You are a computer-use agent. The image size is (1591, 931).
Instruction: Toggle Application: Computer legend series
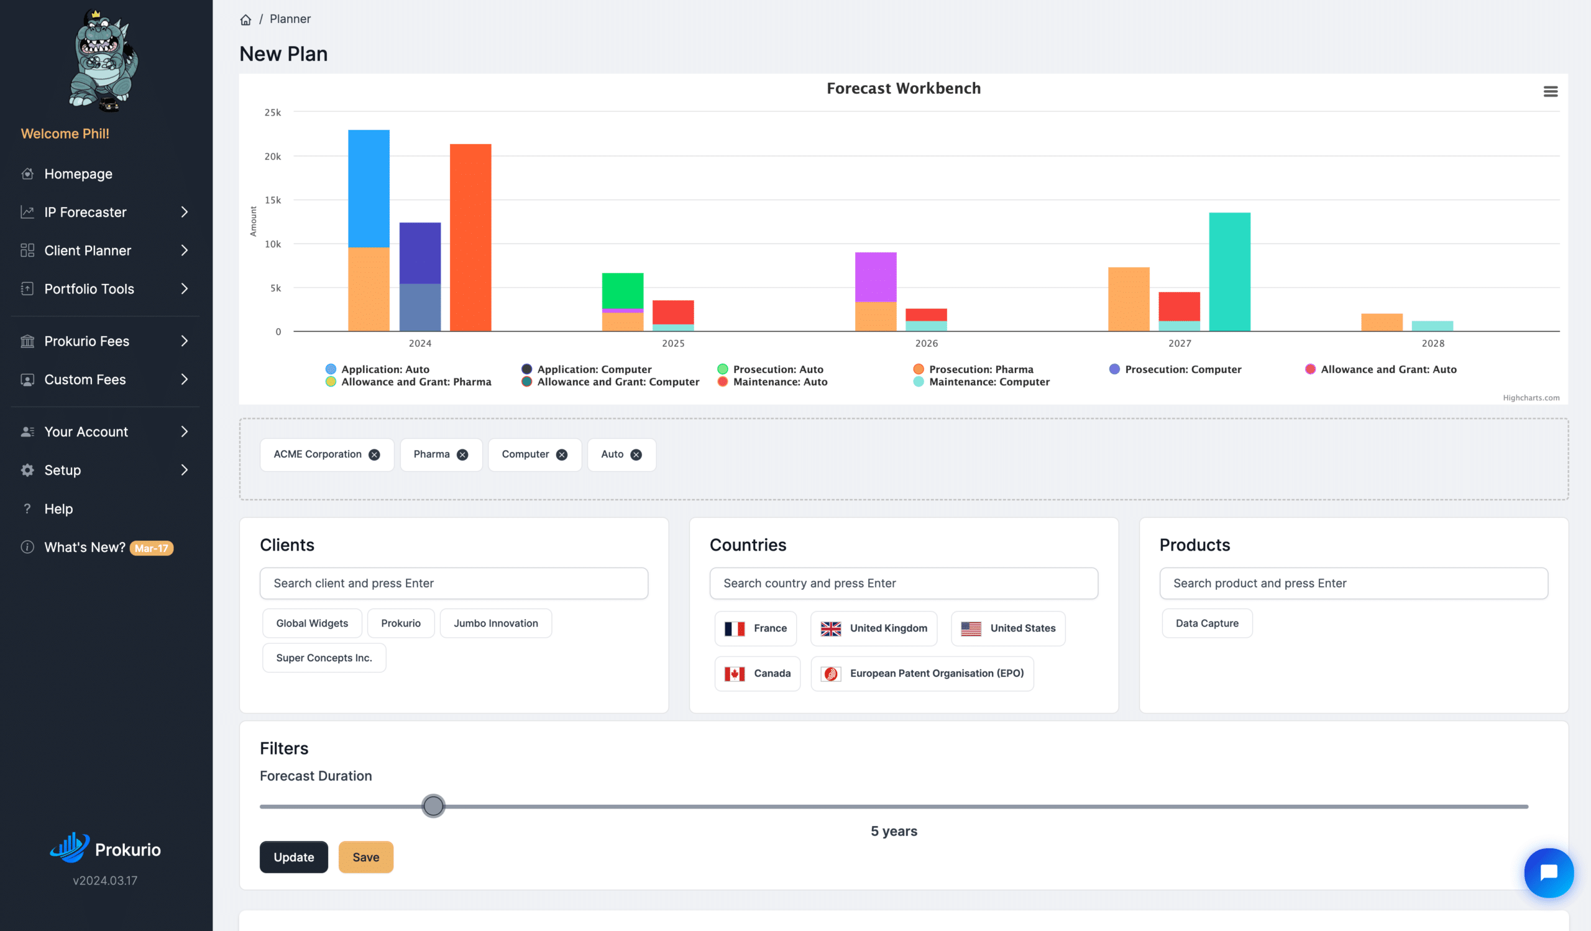587,369
